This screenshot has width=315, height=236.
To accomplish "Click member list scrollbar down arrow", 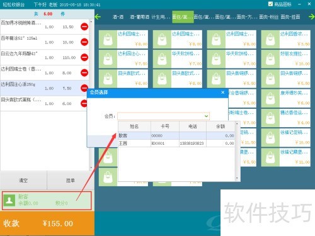I will point(237,178).
